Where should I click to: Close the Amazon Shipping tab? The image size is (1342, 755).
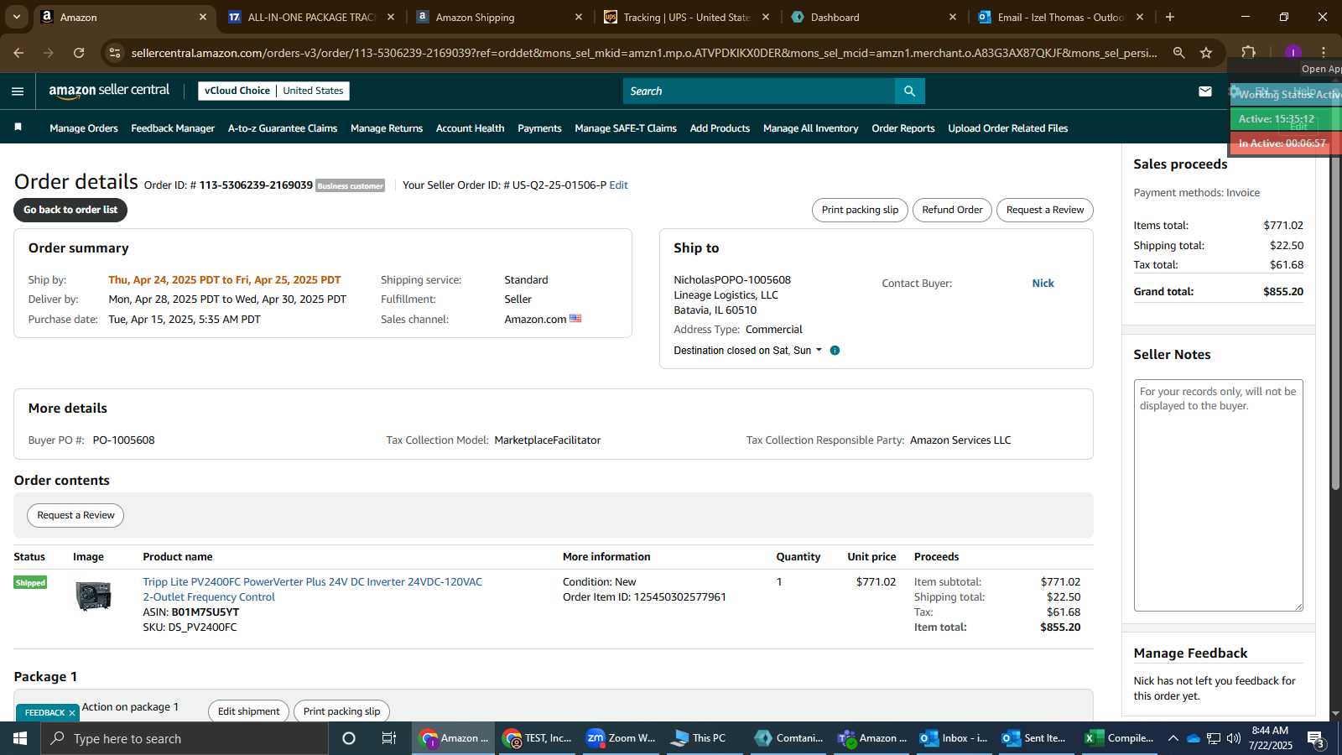point(578,17)
